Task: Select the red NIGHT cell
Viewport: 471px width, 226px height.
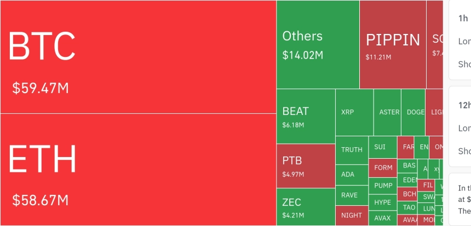Action: pos(352,215)
